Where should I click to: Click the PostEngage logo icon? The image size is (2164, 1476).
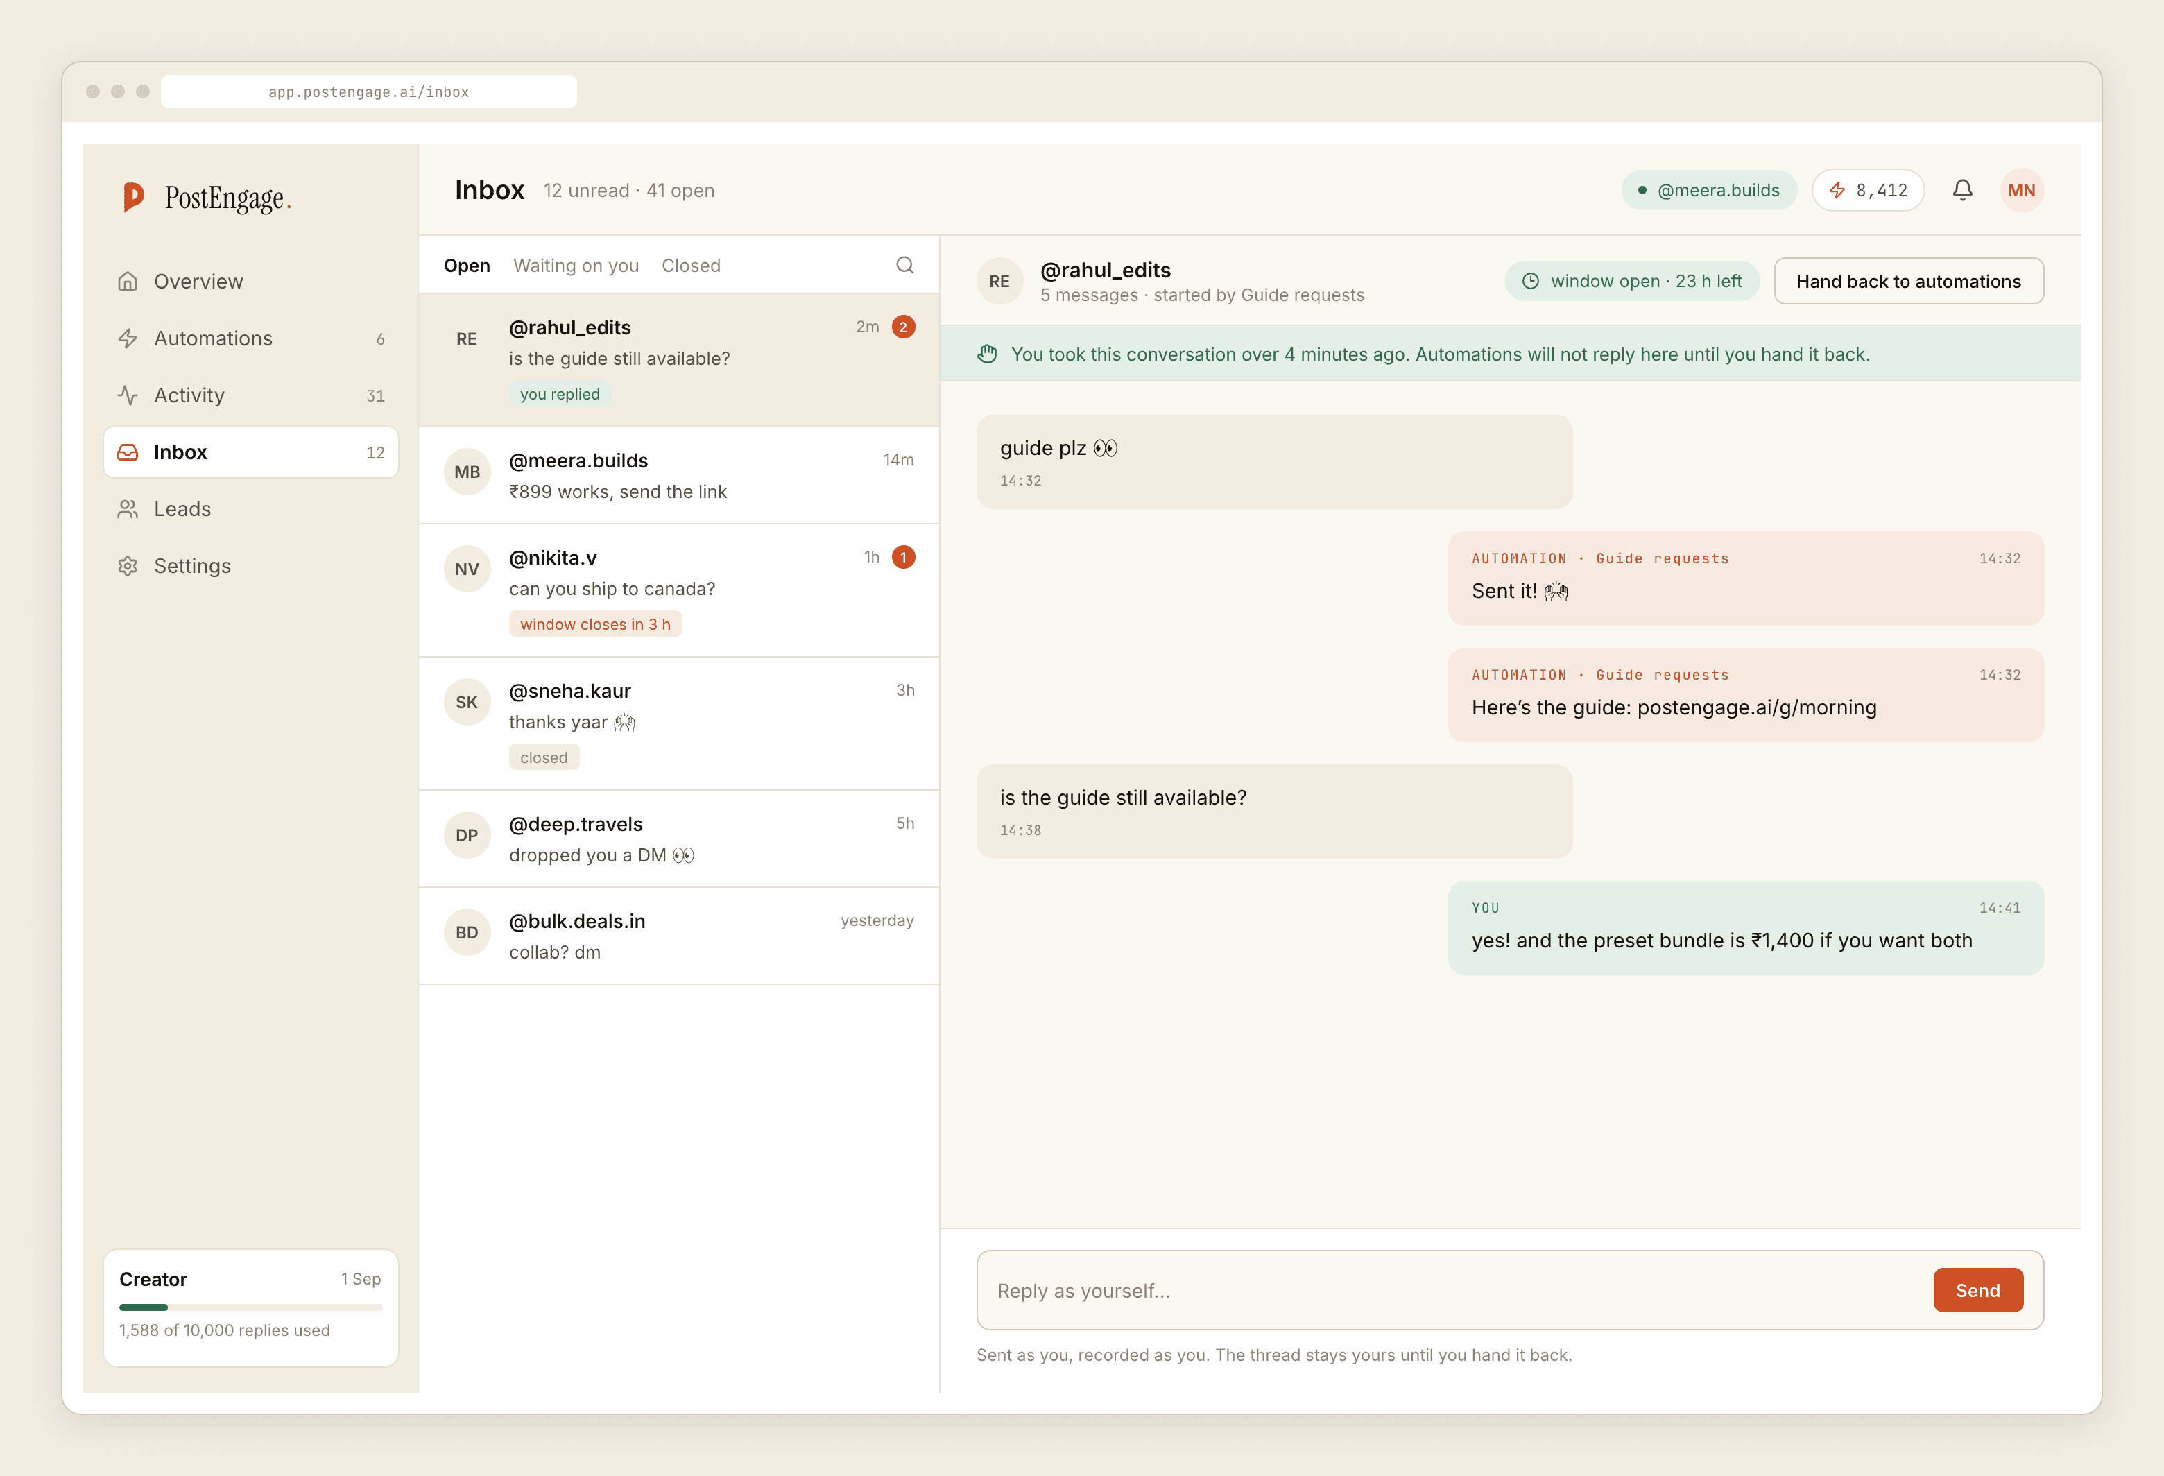[x=133, y=196]
